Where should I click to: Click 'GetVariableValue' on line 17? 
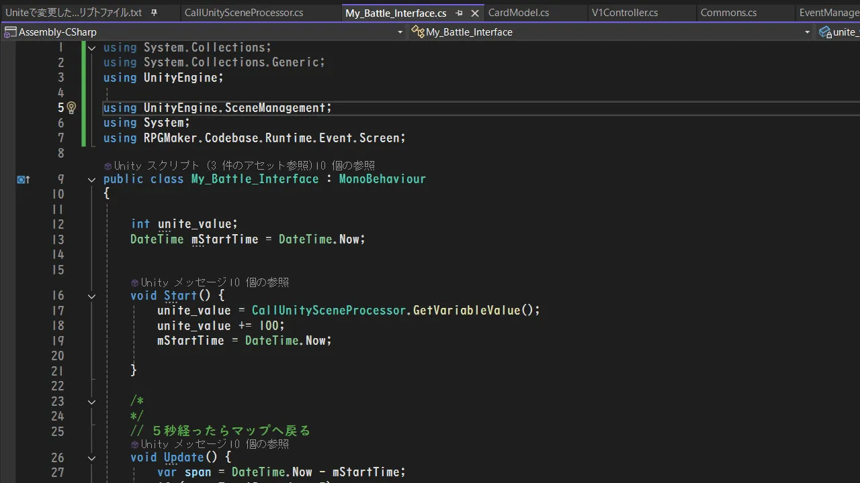tap(466, 311)
